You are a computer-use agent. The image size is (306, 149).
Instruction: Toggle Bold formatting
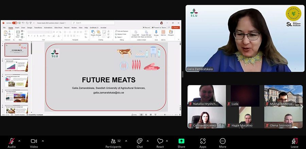point(29,36)
